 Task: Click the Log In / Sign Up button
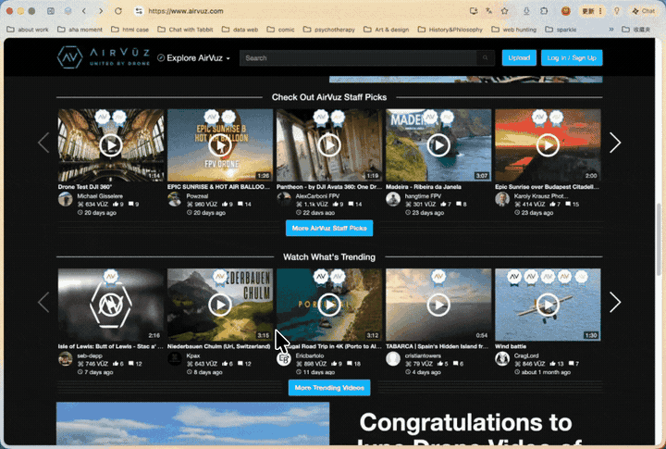click(572, 57)
